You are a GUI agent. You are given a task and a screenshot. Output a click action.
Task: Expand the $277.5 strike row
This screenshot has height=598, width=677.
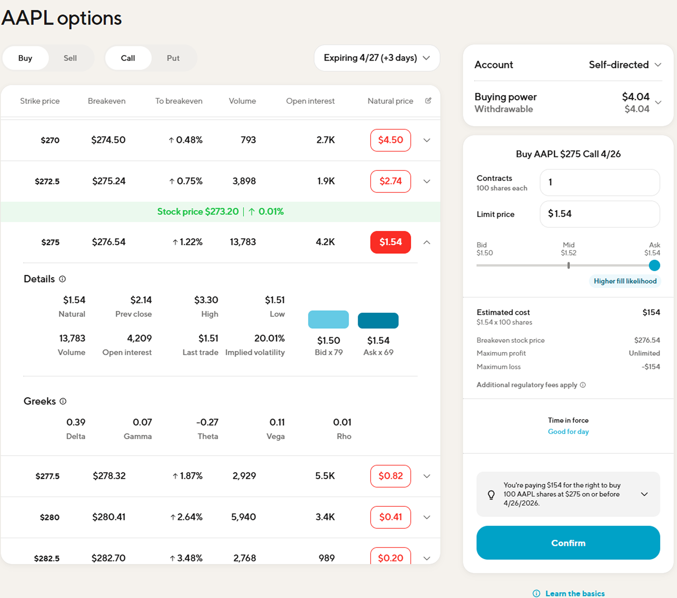tap(427, 476)
